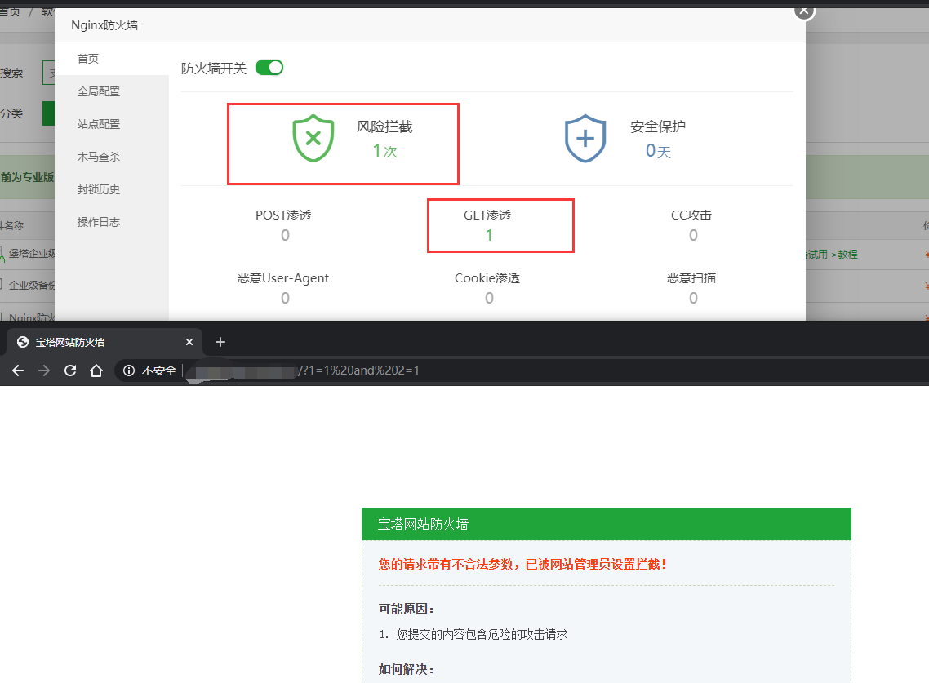The width and height of the screenshot is (929, 683).
Task: Go forward in the browser
Action: pyautogui.click(x=44, y=370)
